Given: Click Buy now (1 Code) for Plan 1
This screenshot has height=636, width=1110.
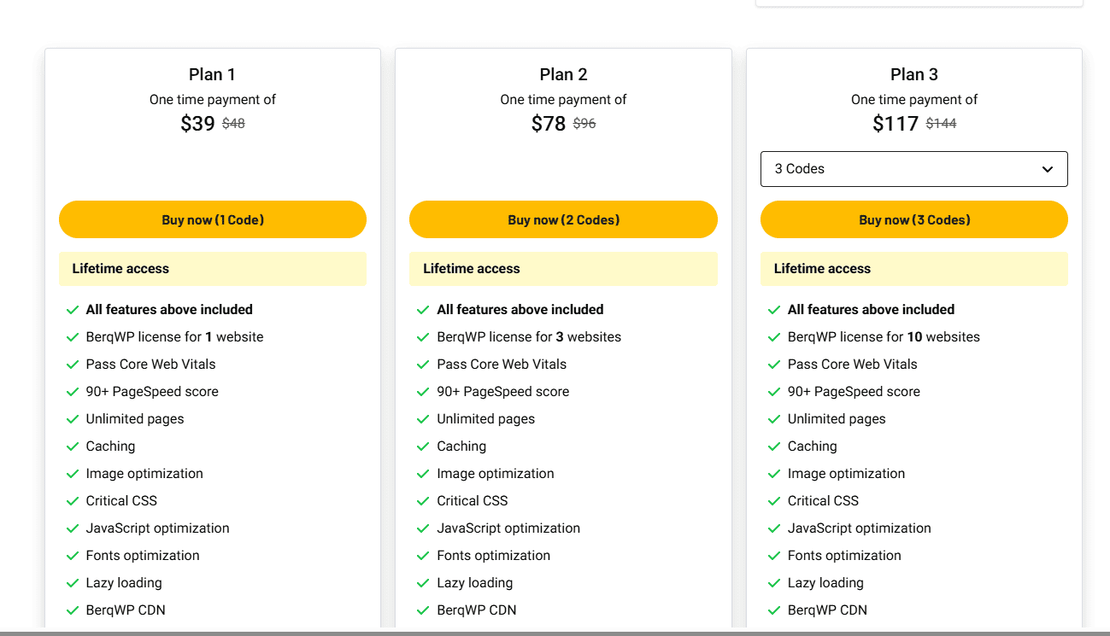Looking at the screenshot, I should tap(212, 219).
